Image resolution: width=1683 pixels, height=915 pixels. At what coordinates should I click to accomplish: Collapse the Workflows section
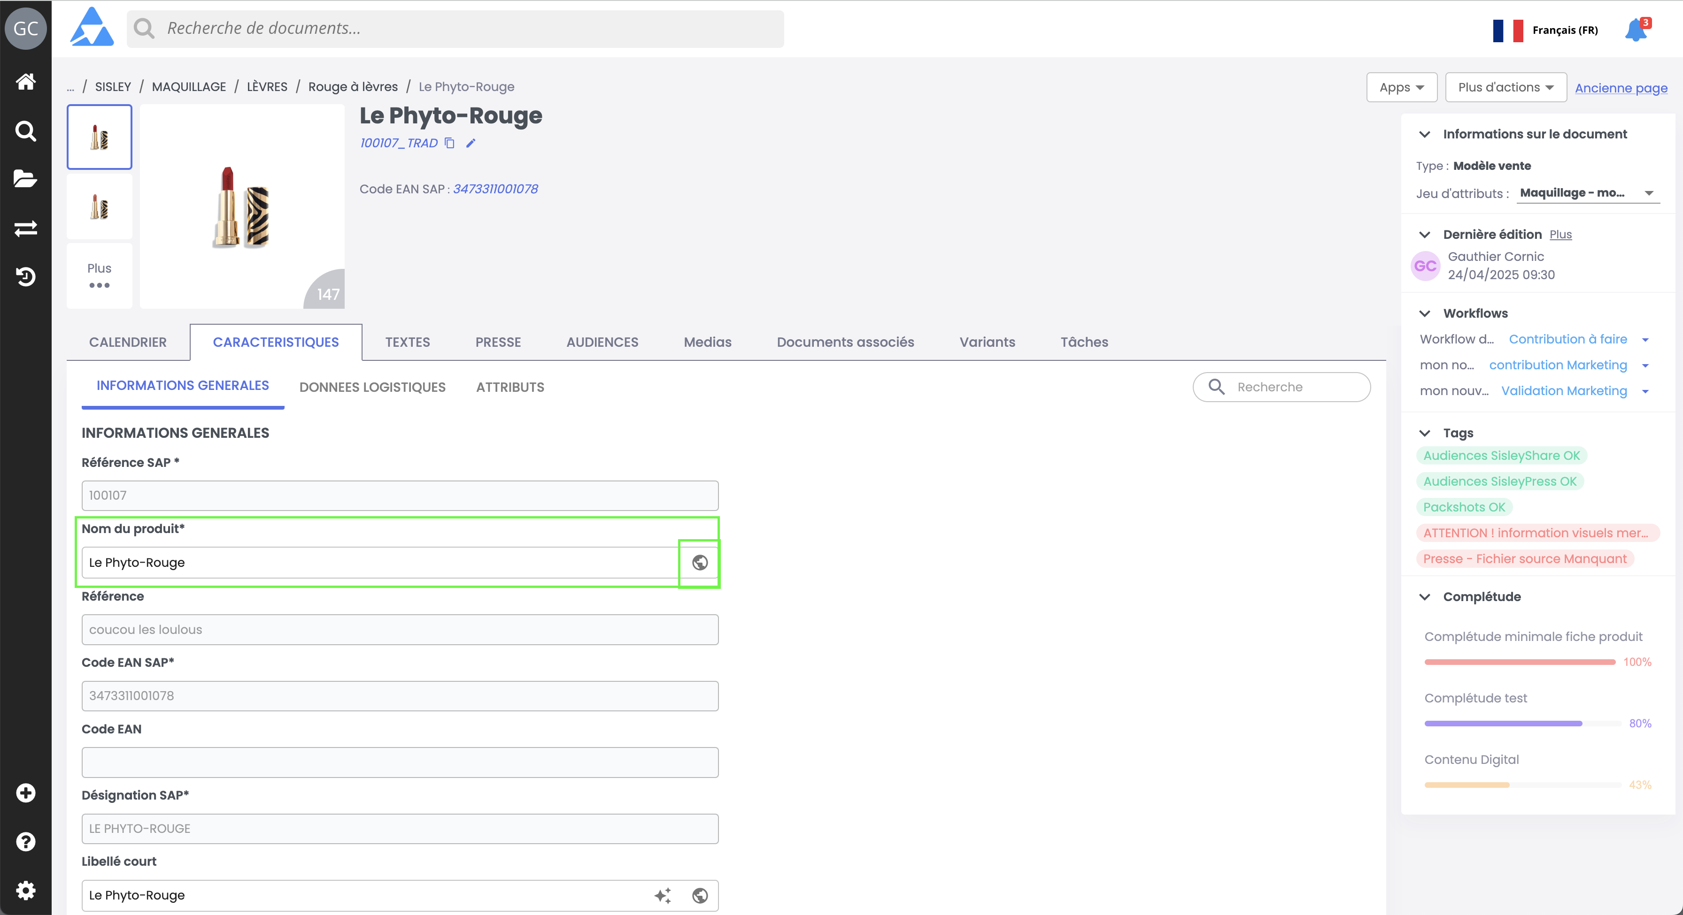click(1425, 313)
